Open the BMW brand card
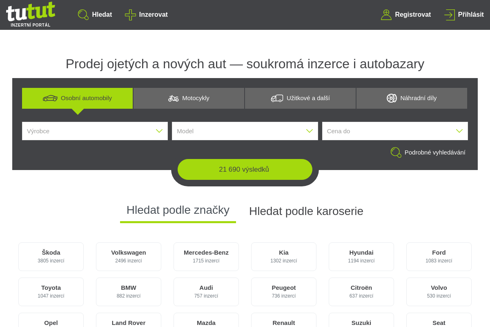Viewport: 490px width, 327px height. coord(129,292)
